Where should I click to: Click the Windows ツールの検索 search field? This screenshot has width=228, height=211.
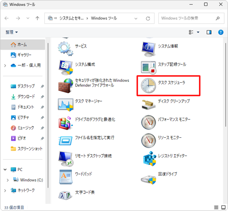click(x=191, y=18)
